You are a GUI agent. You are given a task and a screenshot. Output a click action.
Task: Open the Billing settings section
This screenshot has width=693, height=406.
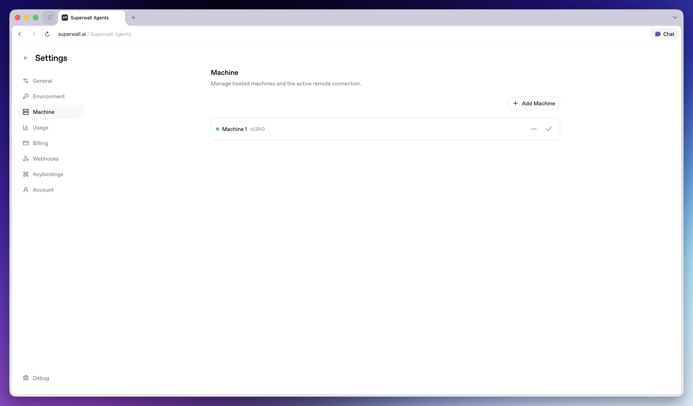(x=51, y=143)
